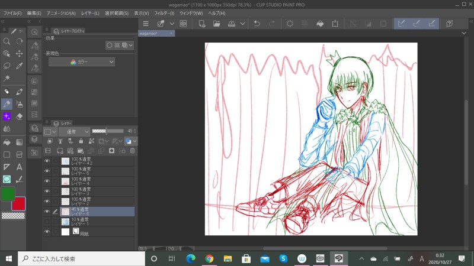Show hidden layer レイヤー 1
474x266 pixels.
(47, 222)
